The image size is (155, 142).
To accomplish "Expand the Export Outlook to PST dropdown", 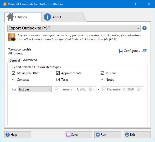I will click(74, 28).
